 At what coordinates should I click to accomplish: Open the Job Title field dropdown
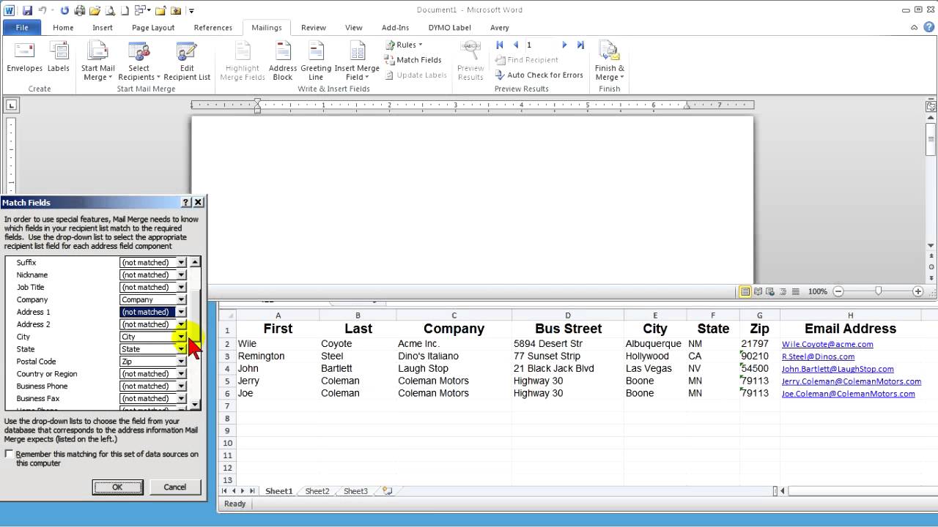pos(181,287)
